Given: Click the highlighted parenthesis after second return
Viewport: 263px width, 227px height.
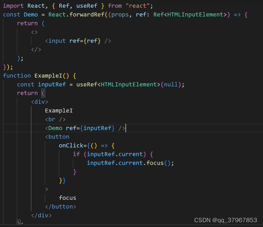Looking at the screenshot, I should pyautogui.click(x=43, y=93).
